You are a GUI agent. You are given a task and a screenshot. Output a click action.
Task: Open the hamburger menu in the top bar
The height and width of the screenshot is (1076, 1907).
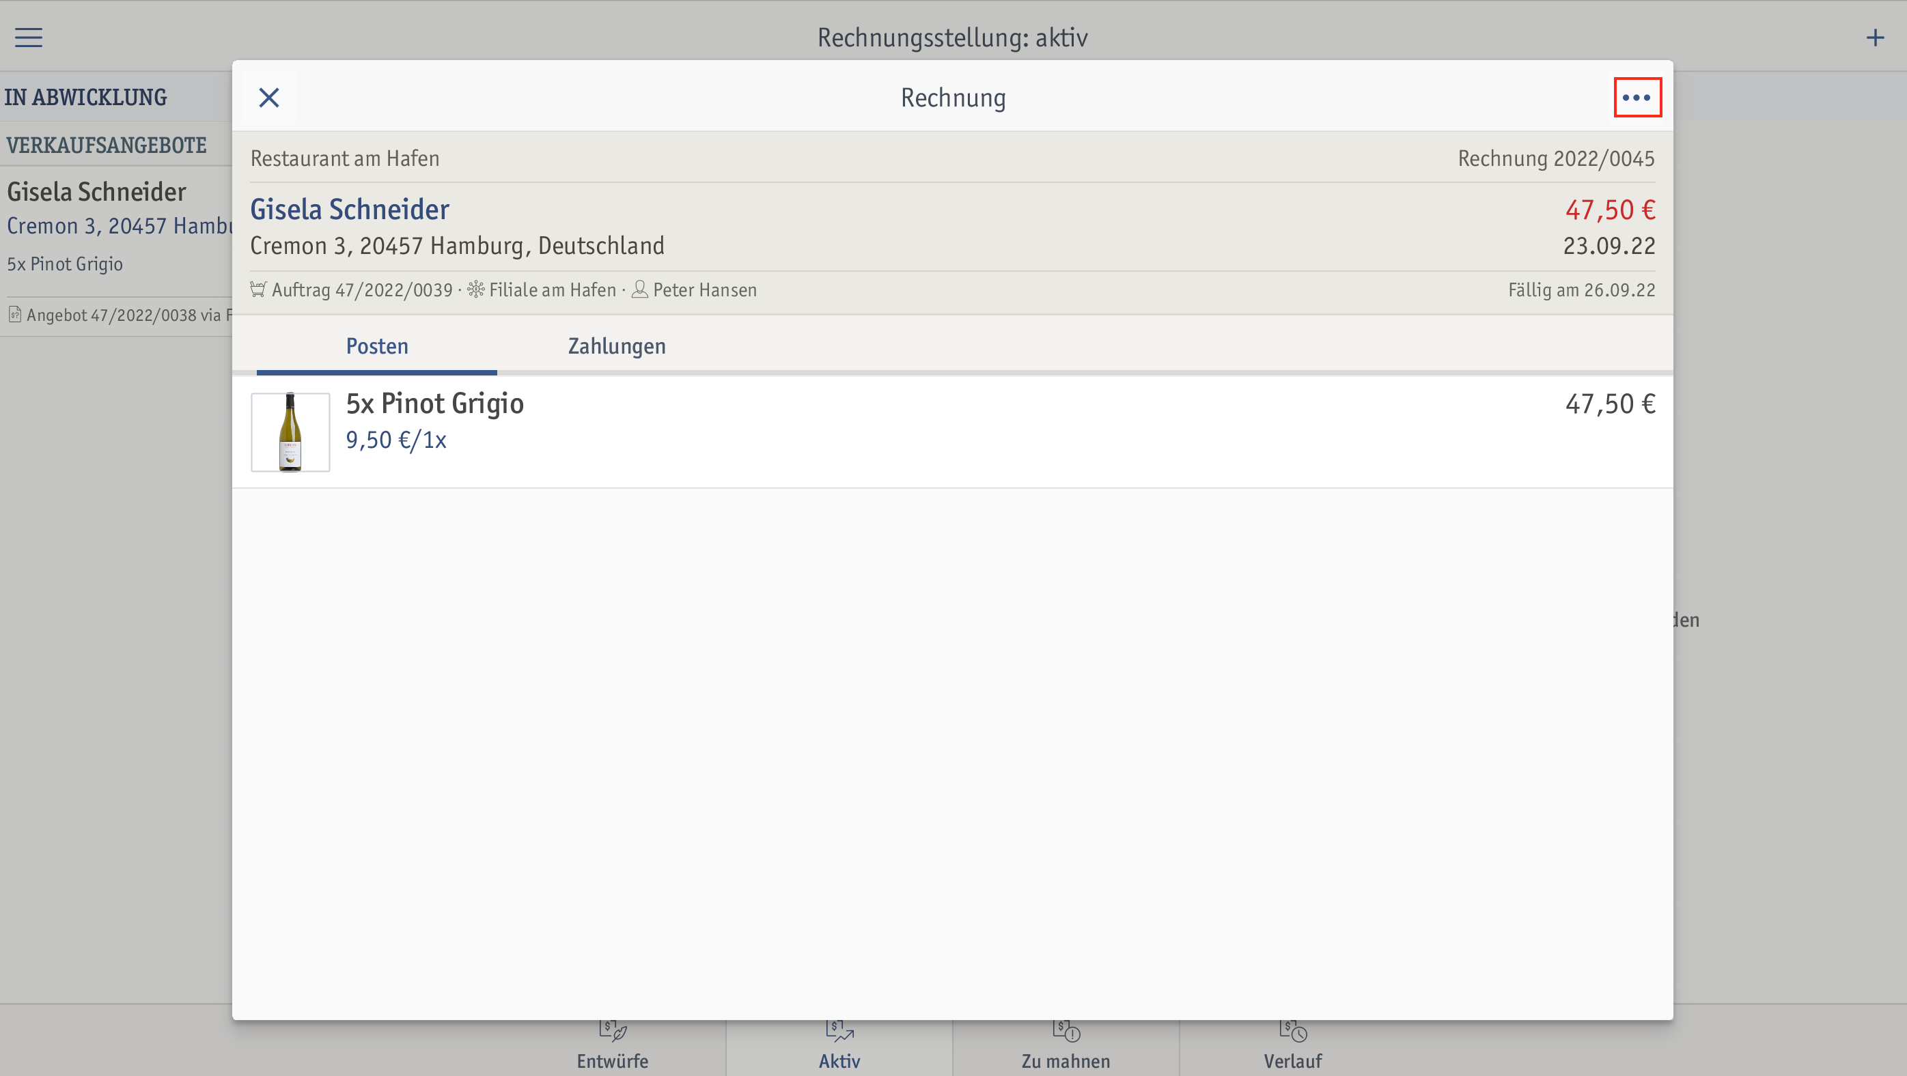28,37
